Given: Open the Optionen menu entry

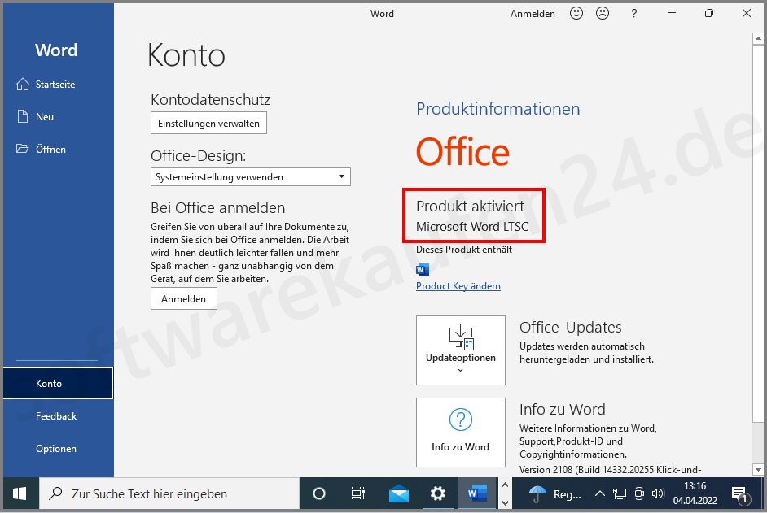Looking at the screenshot, I should click(55, 448).
